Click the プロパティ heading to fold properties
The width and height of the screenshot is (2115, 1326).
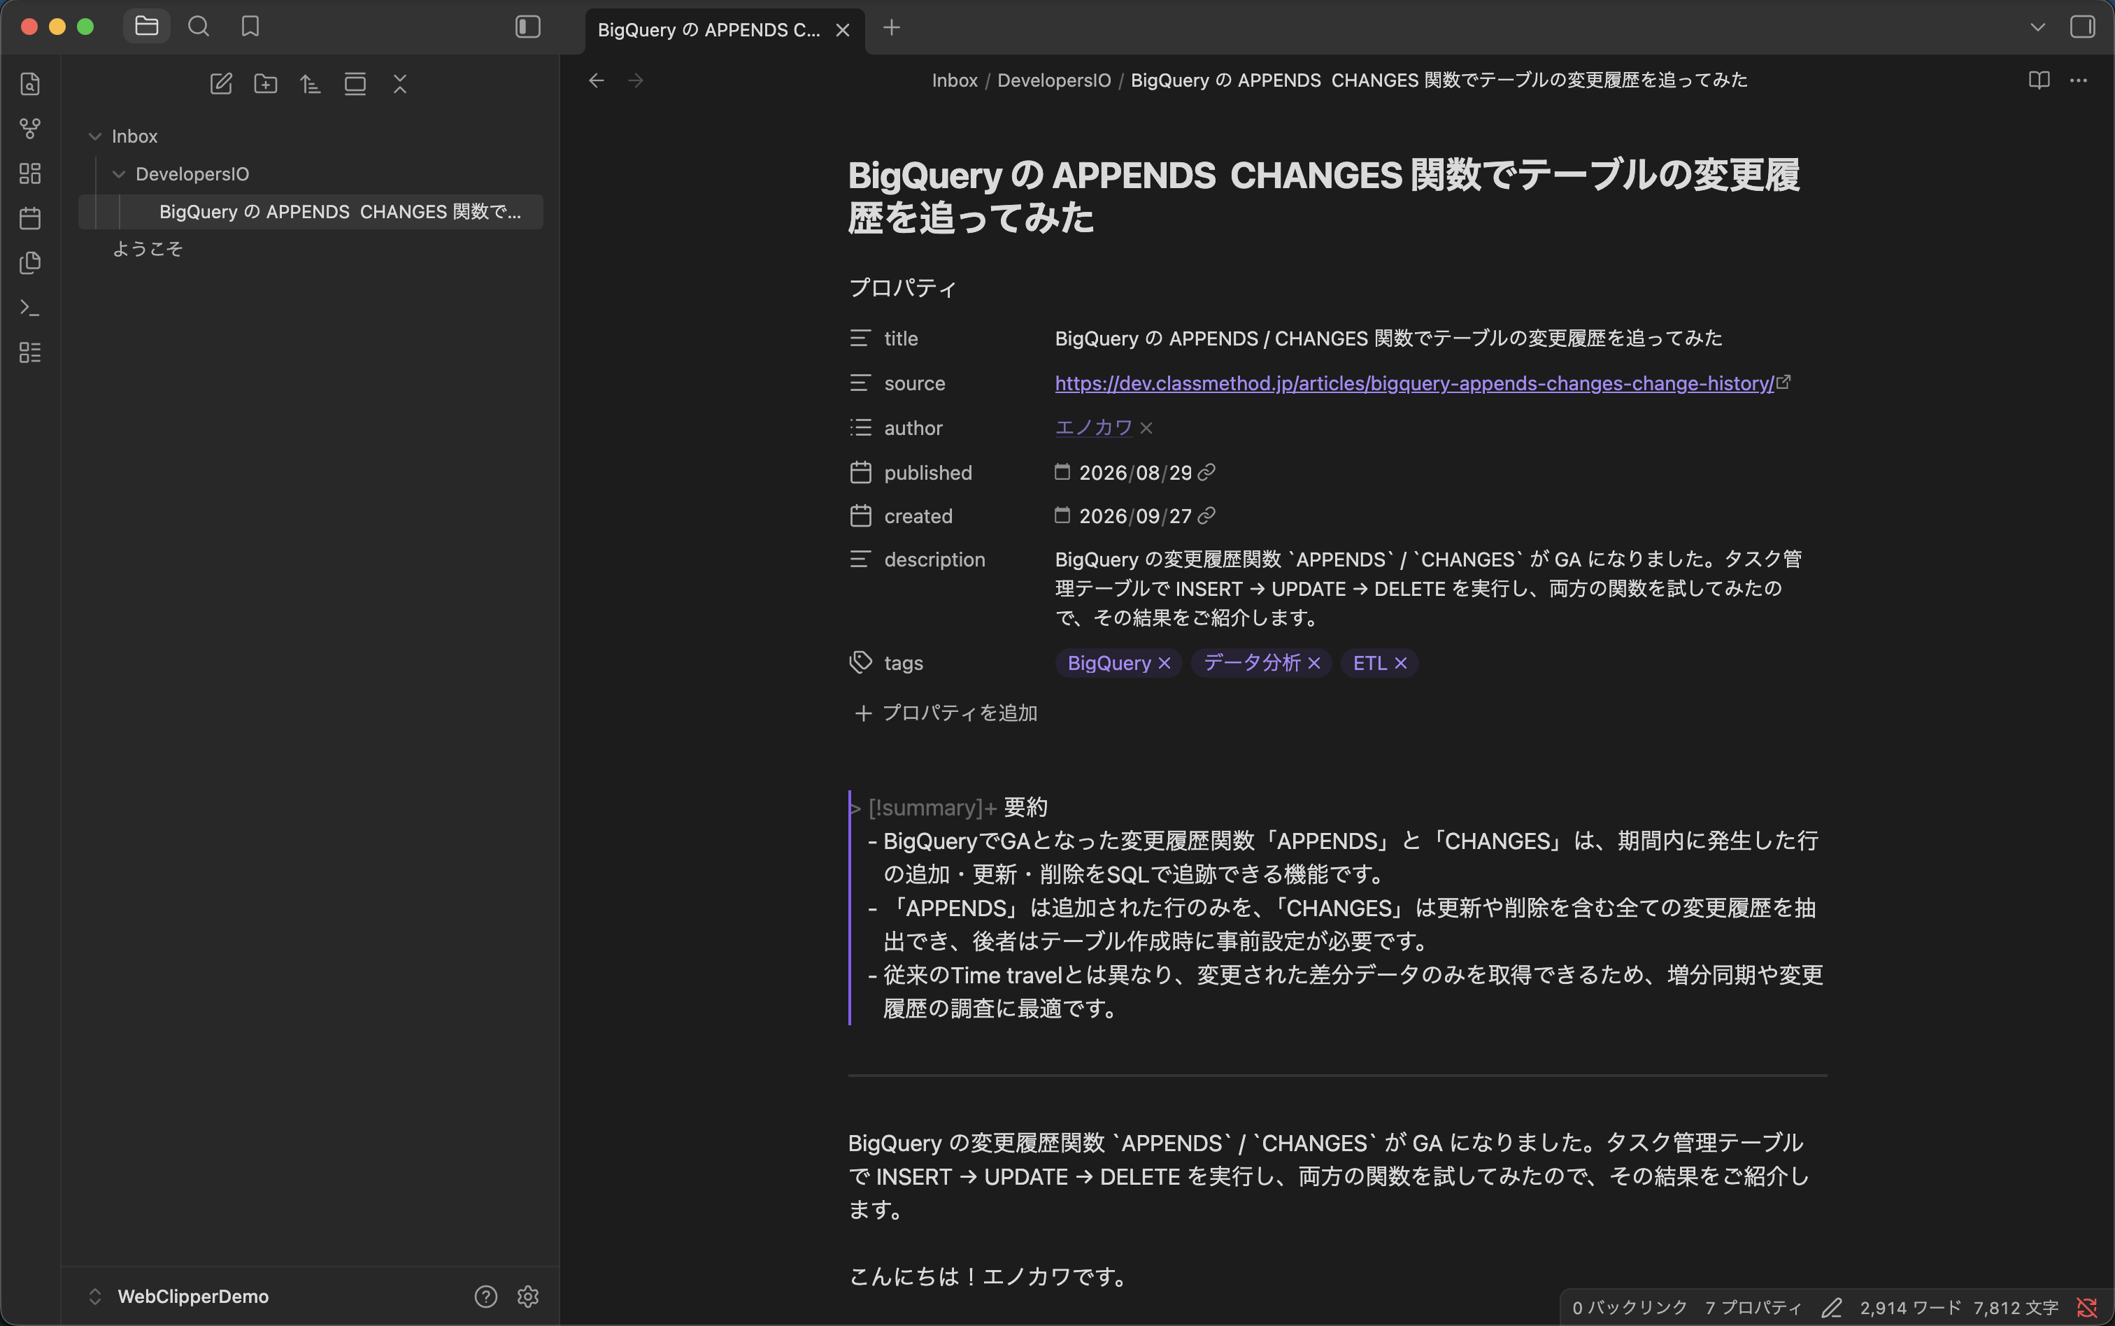click(902, 287)
